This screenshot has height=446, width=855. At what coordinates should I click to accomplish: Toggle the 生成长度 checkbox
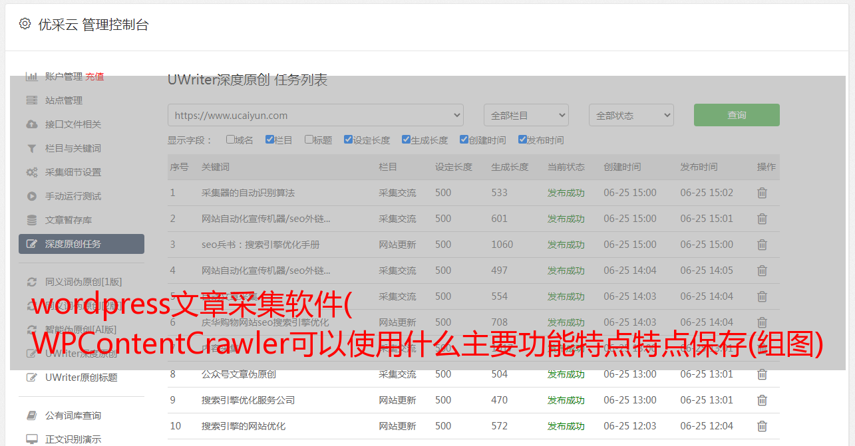coord(406,140)
